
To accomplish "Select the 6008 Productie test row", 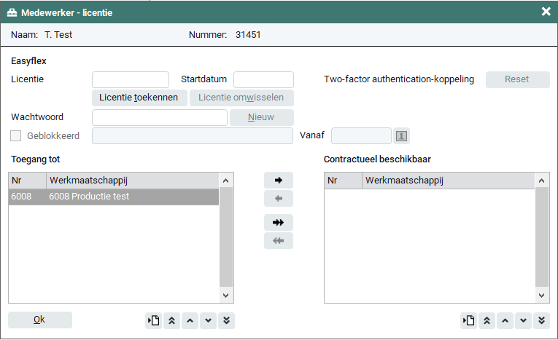I will coord(113,197).
